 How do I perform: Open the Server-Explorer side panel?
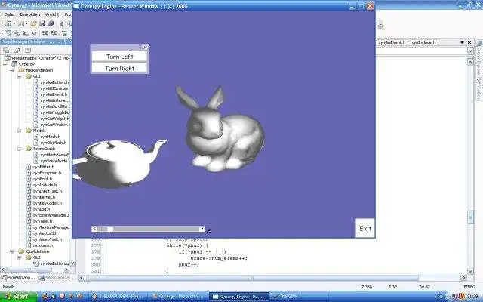479,59
